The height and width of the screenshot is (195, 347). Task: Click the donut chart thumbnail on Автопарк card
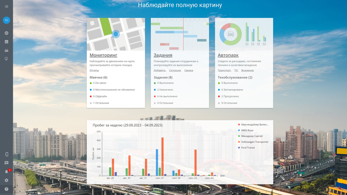point(244,34)
